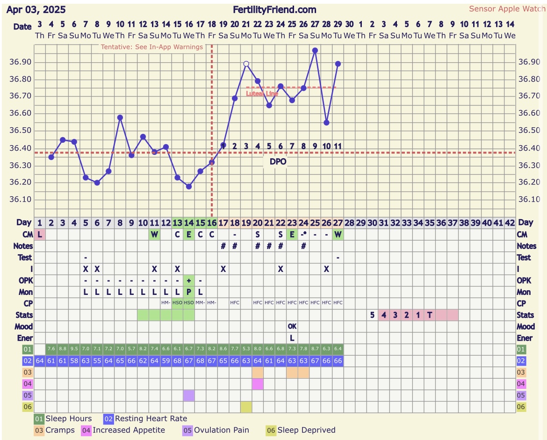Click the L cell in the Ener row
The image size is (547, 440).
pyautogui.click(x=292, y=337)
